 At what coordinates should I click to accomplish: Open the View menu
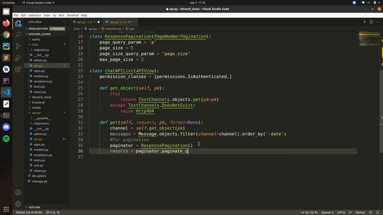[47, 15]
